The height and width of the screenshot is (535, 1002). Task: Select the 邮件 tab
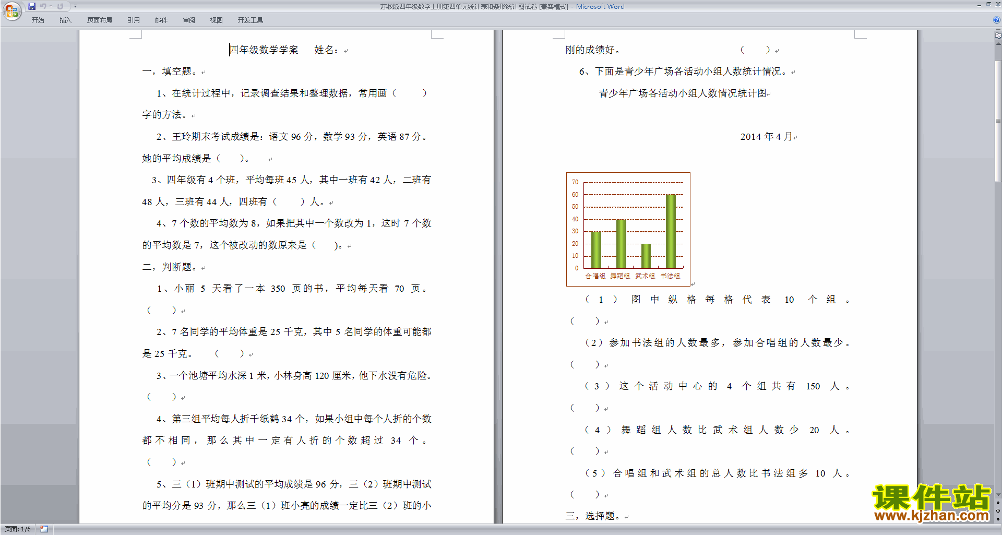[x=161, y=20]
